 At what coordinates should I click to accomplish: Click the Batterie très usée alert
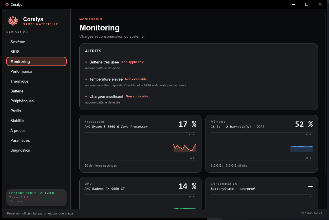pyautogui.click(x=104, y=62)
